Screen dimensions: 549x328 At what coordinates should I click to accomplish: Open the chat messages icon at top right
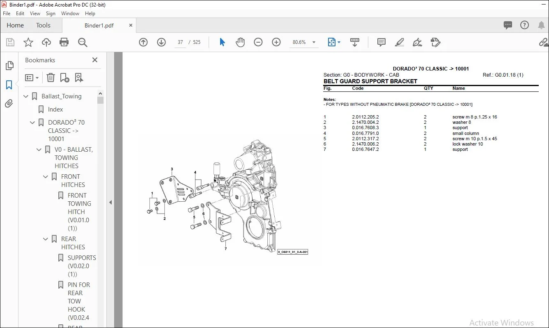pyautogui.click(x=508, y=25)
